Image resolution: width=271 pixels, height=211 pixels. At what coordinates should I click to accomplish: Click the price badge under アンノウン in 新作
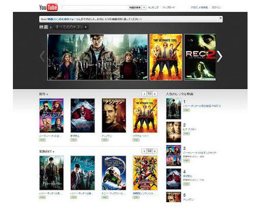[105, 140]
